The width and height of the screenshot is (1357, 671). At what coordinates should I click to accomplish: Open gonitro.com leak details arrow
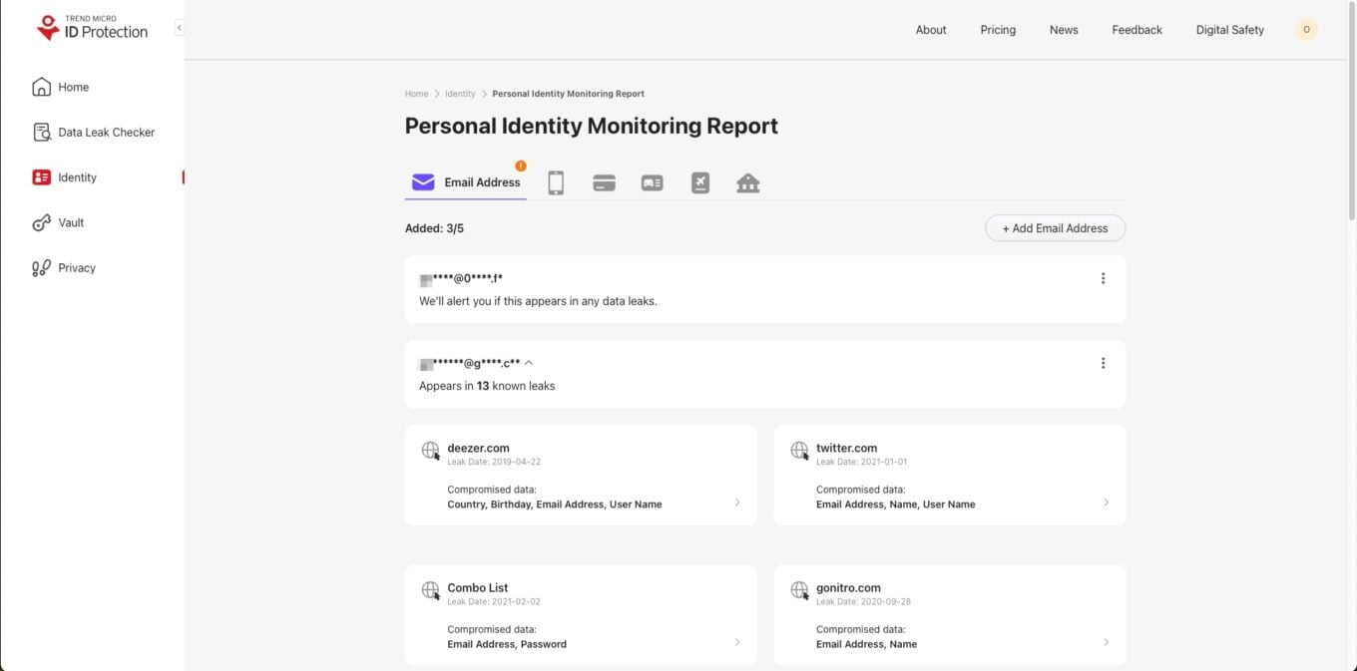[x=1107, y=642]
